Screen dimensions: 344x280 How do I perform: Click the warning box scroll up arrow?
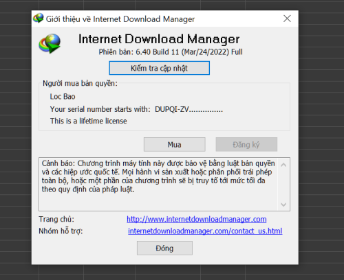(283, 165)
